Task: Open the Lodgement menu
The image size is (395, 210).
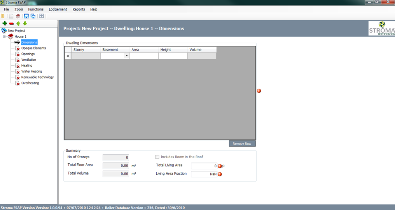Action: 58,9
